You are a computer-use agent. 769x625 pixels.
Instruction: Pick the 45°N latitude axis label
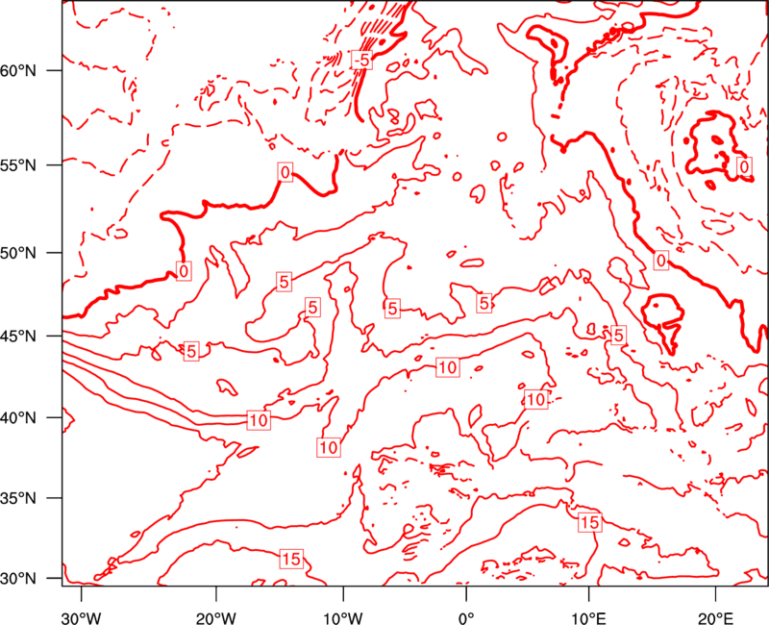click(x=18, y=336)
